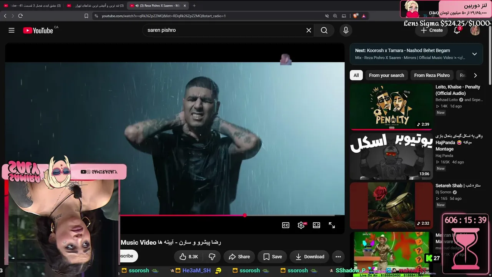The height and width of the screenshot is (277, 492).
Task: Open the video title ending with 'Music Video'
Action: click(171, 242)
